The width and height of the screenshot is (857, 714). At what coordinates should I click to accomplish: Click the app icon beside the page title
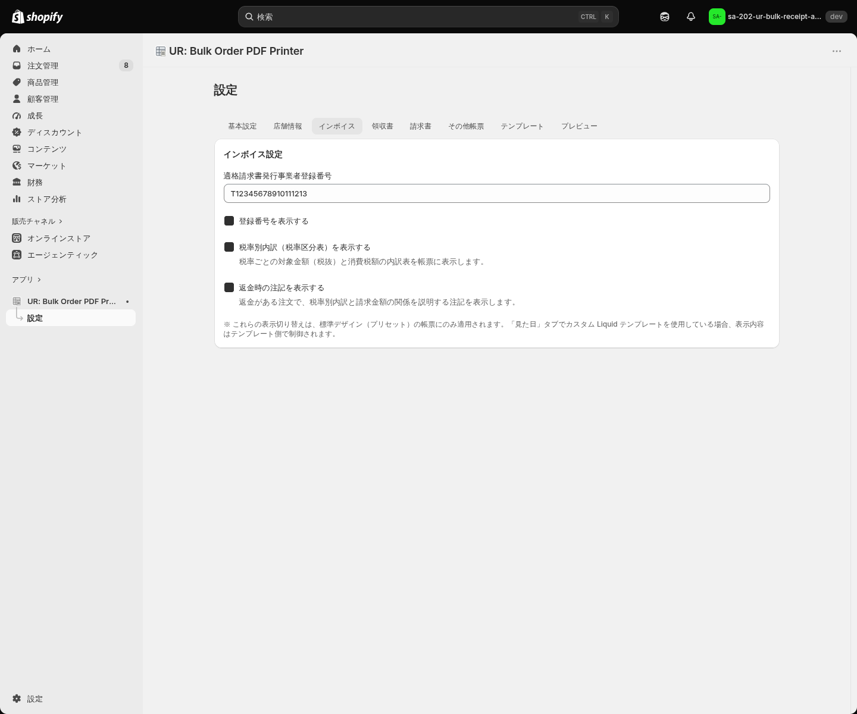point(161,51)
